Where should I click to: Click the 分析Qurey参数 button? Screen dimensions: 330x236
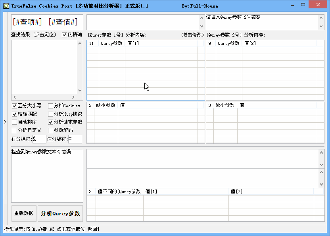[x=60, y=213]
